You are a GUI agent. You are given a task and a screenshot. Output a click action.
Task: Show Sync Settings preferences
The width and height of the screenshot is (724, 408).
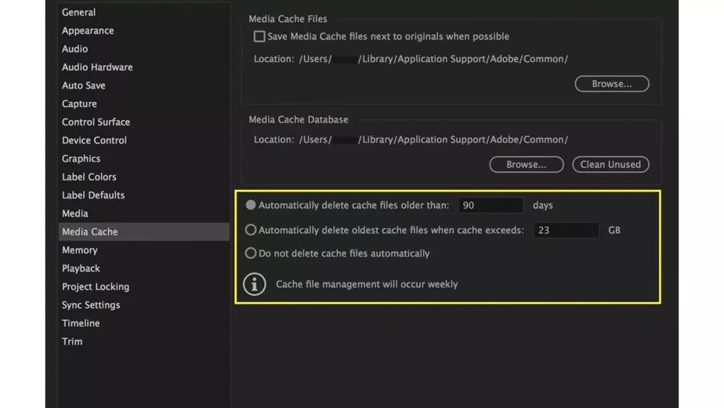pyautogui.click(x=91, y=305)
